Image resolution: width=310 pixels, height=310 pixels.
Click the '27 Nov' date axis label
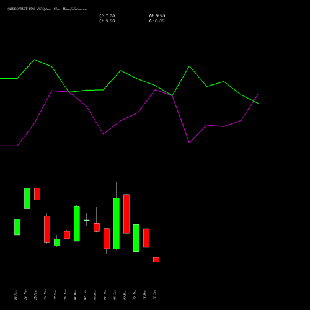[x=55, y=295]
